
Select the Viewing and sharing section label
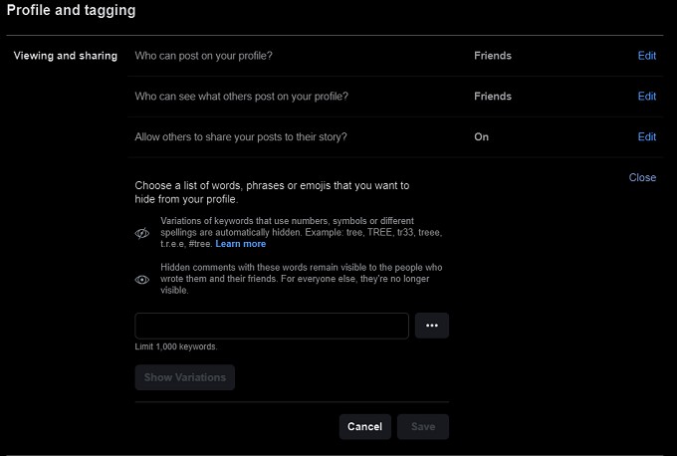click(x=65, y=56)
